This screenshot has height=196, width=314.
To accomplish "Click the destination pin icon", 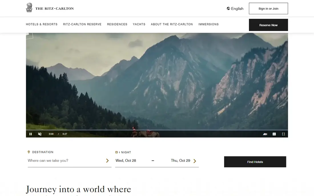I will [x=29, y=152].
